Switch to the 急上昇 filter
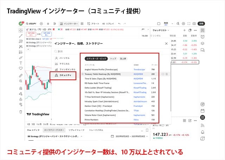The height and width of the screenshot is (160, 225). (x=123, y=58)
